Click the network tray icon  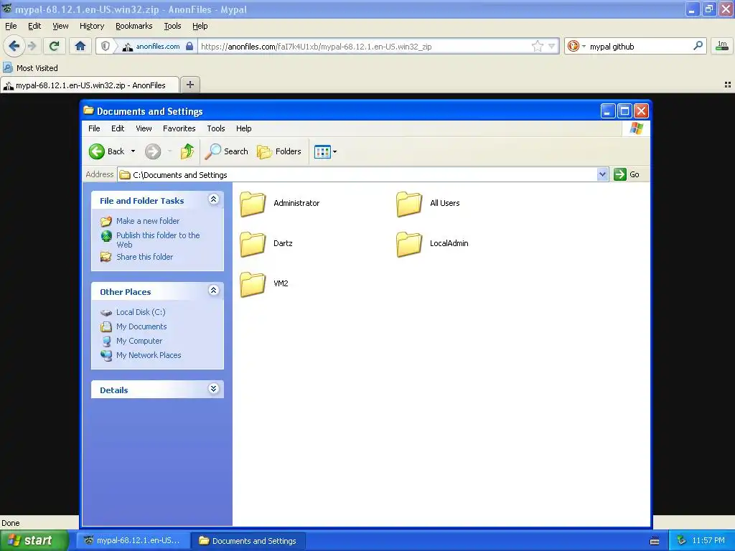click(x=681, y=541)
